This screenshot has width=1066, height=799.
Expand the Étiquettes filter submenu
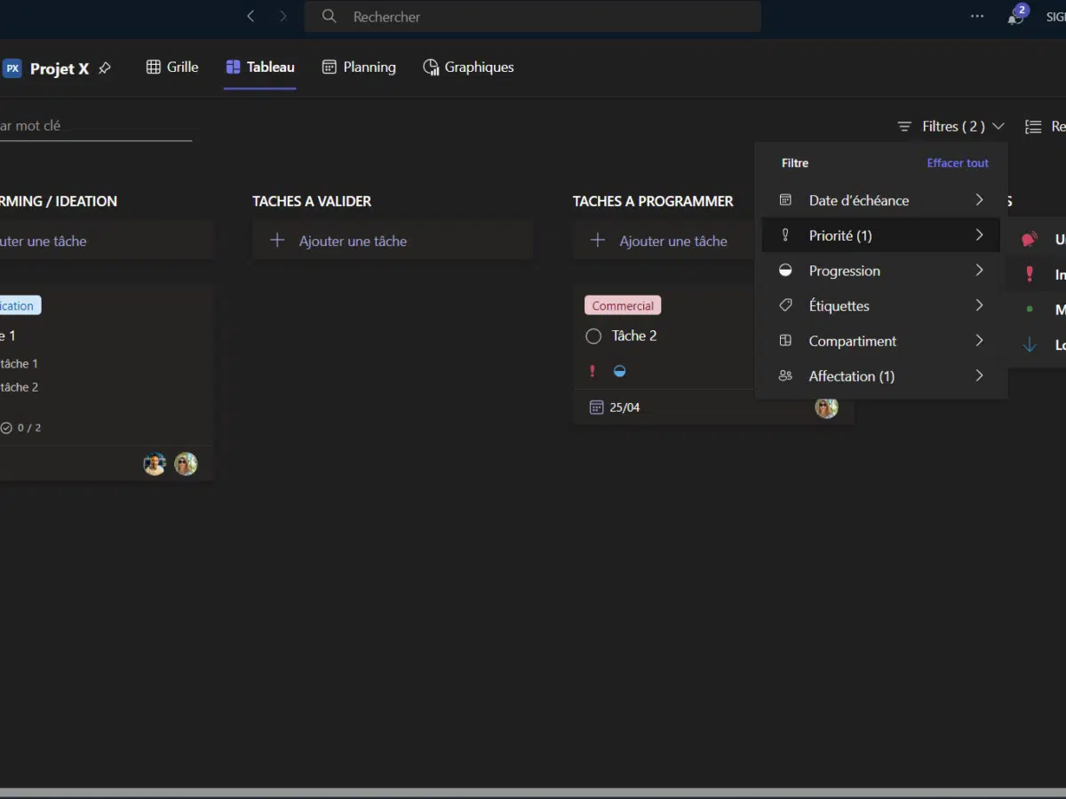(880, 306)
